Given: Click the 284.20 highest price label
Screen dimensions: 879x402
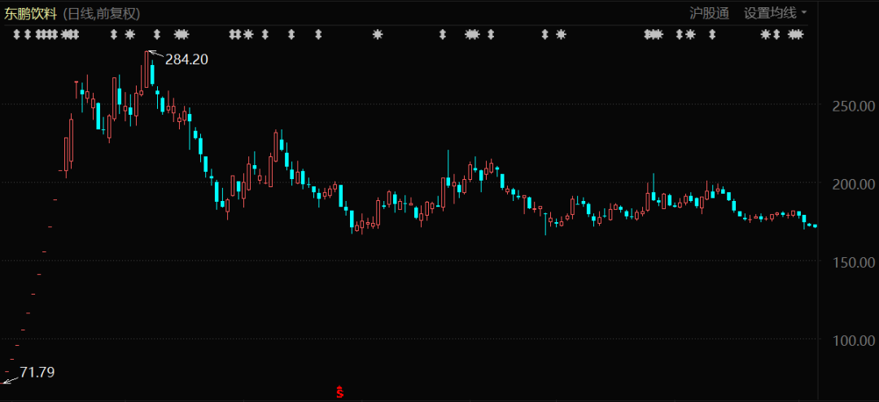Looking at the screenshot, I should [186, 59].
